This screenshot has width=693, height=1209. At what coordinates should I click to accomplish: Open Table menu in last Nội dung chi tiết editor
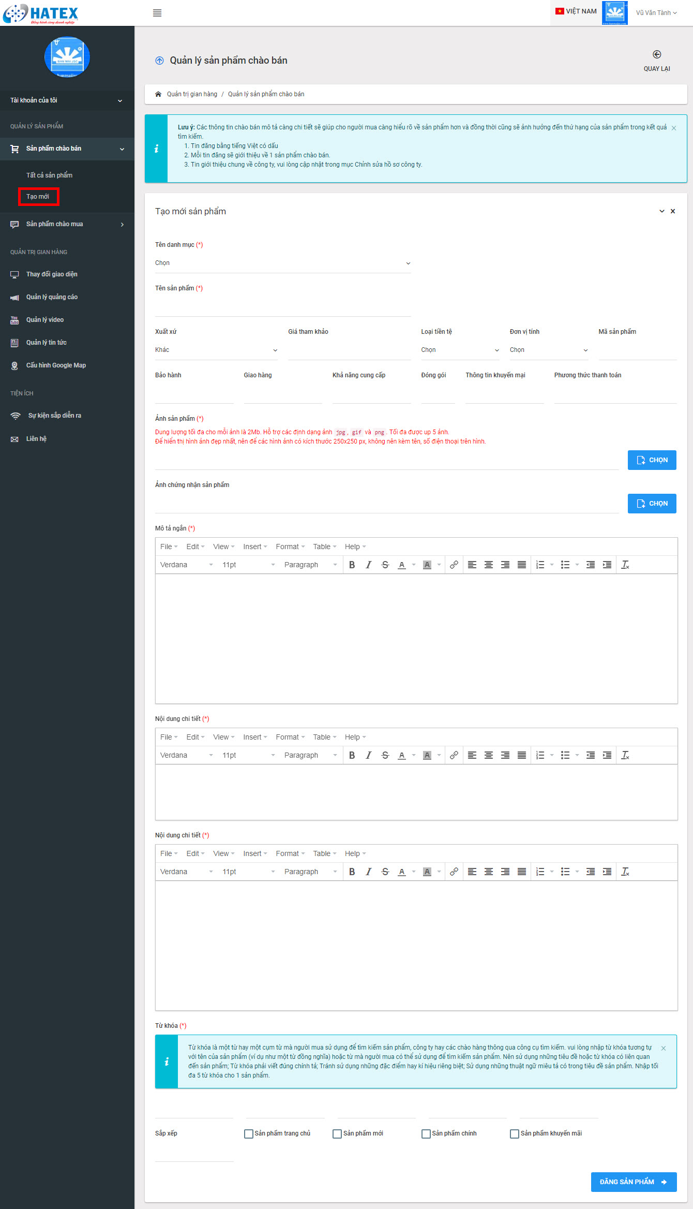(324, 853)
